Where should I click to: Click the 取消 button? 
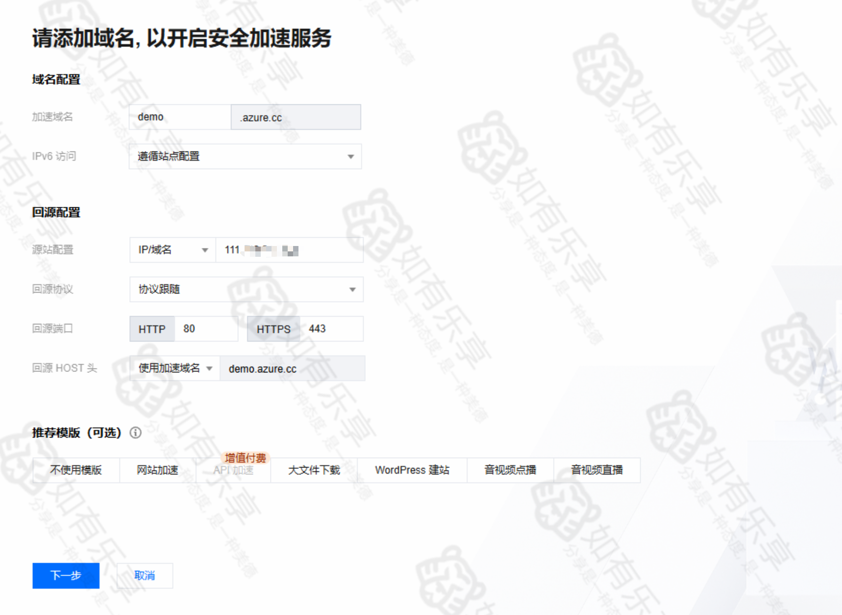145,575
